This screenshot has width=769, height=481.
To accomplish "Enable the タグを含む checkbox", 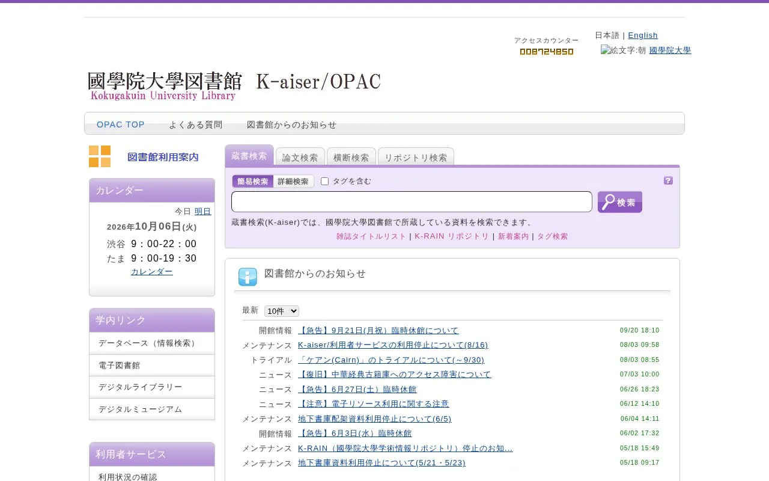I will pyautogui.click(x=324, y=181).
